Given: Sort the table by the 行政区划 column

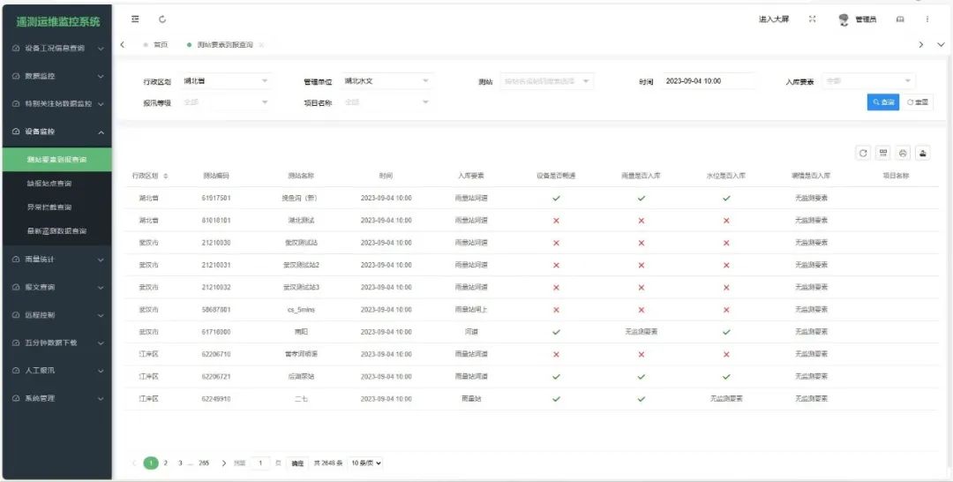Looking at the screenshot, I should coord(165,177).
